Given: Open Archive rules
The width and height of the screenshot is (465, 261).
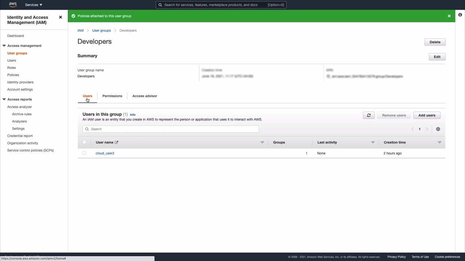Looking at the screenshot, I should [22, 114].
